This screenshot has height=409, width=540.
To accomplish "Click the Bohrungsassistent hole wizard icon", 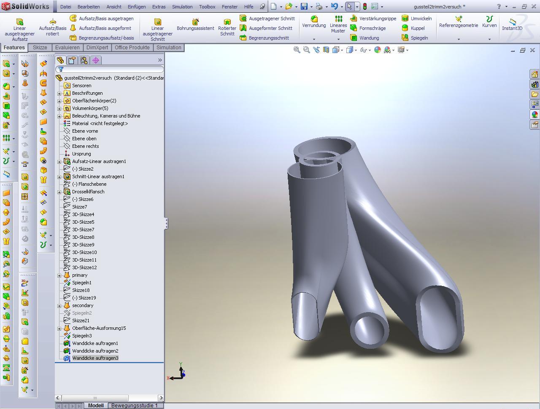I will pyautogui.click(x=195, y=22).
